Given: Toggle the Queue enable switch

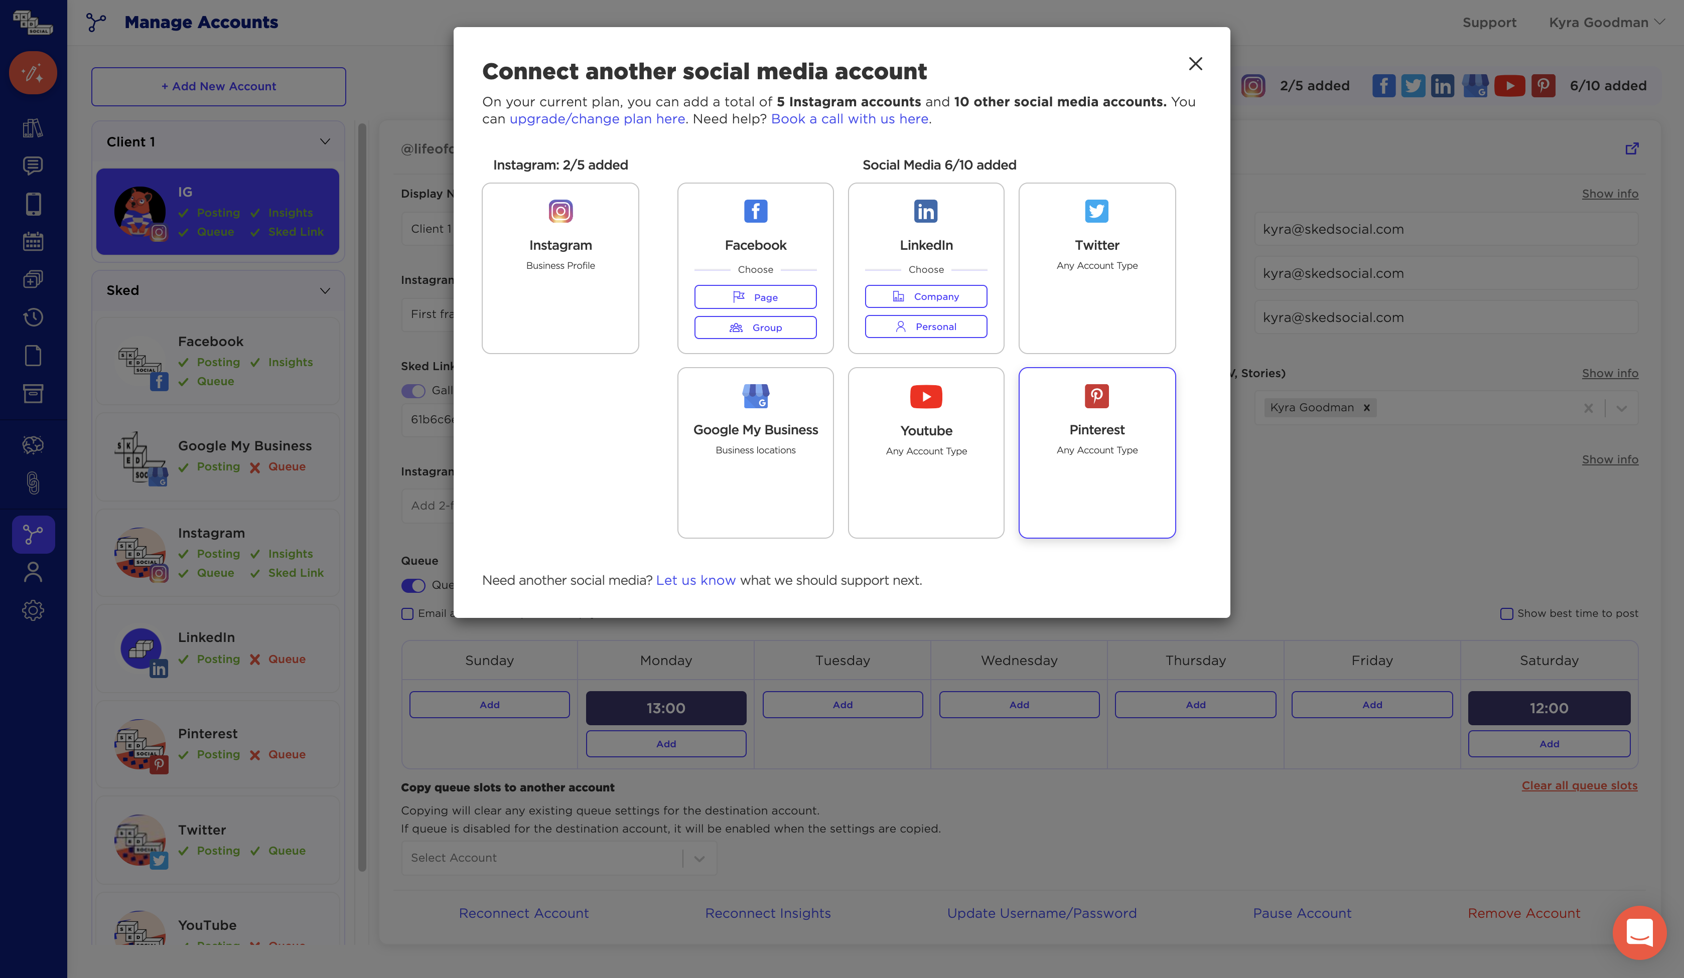Looking at the screenshot, I should (413, 586).
